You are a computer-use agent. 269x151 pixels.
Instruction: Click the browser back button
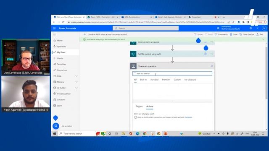click(x=54, y=22)
